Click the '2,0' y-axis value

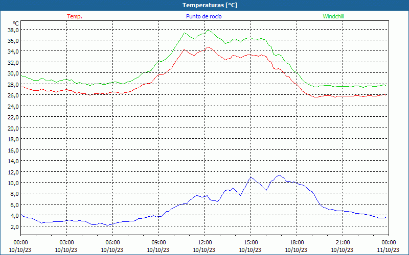click(14, 226)
